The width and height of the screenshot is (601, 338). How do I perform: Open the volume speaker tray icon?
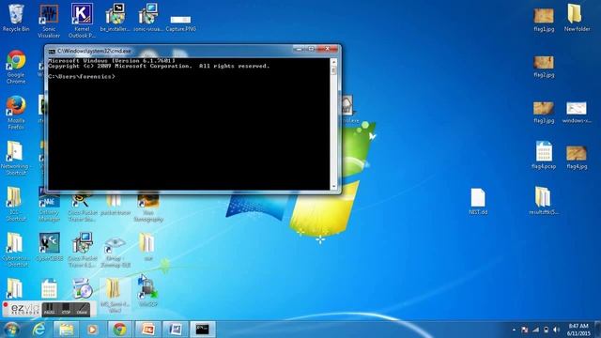point(557,330)
